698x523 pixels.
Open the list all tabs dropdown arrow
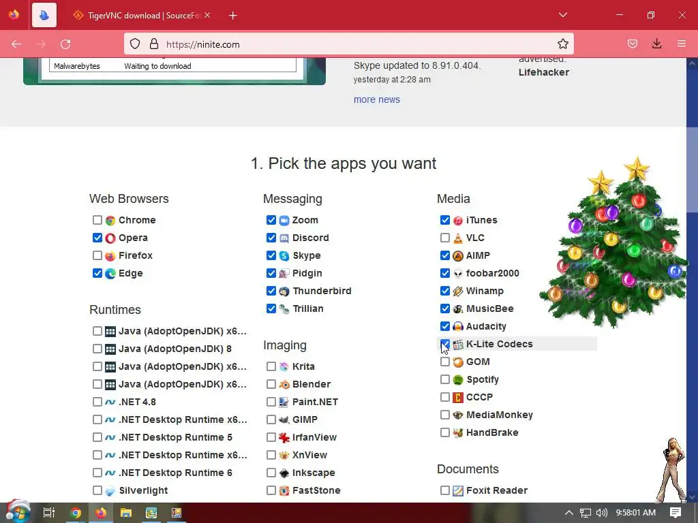pos(562,15)
